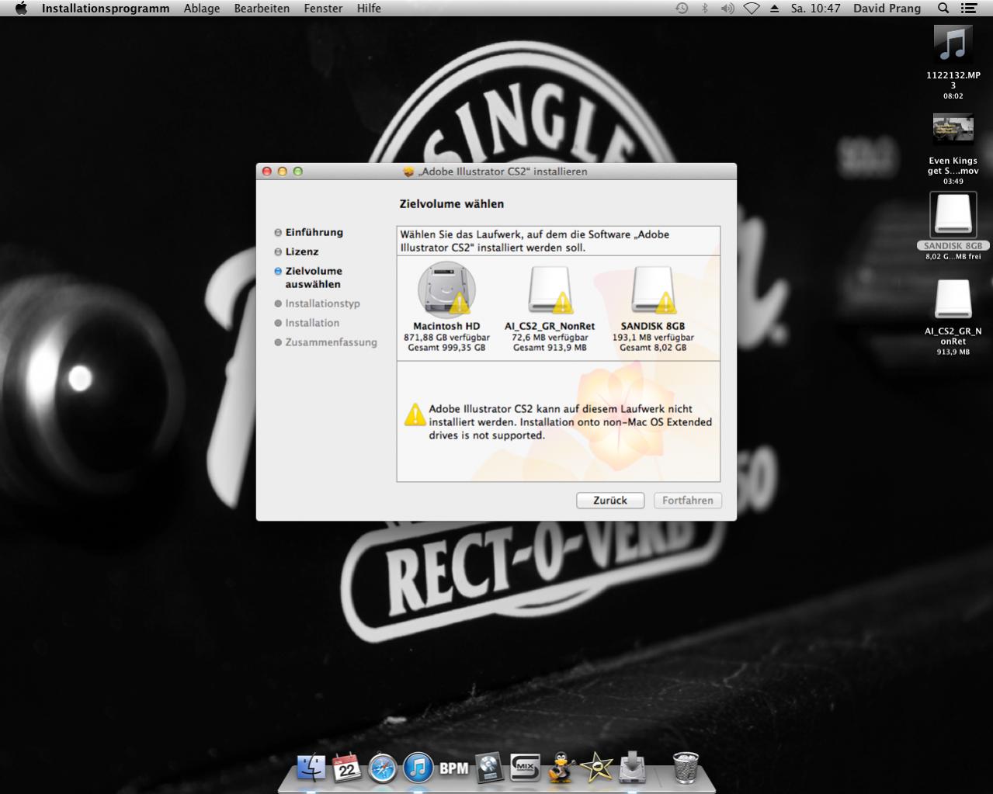This screenshot has width=993, height=794.
Task: Click the "871,88 GB verfügbar" text
Action: (446, 338)
